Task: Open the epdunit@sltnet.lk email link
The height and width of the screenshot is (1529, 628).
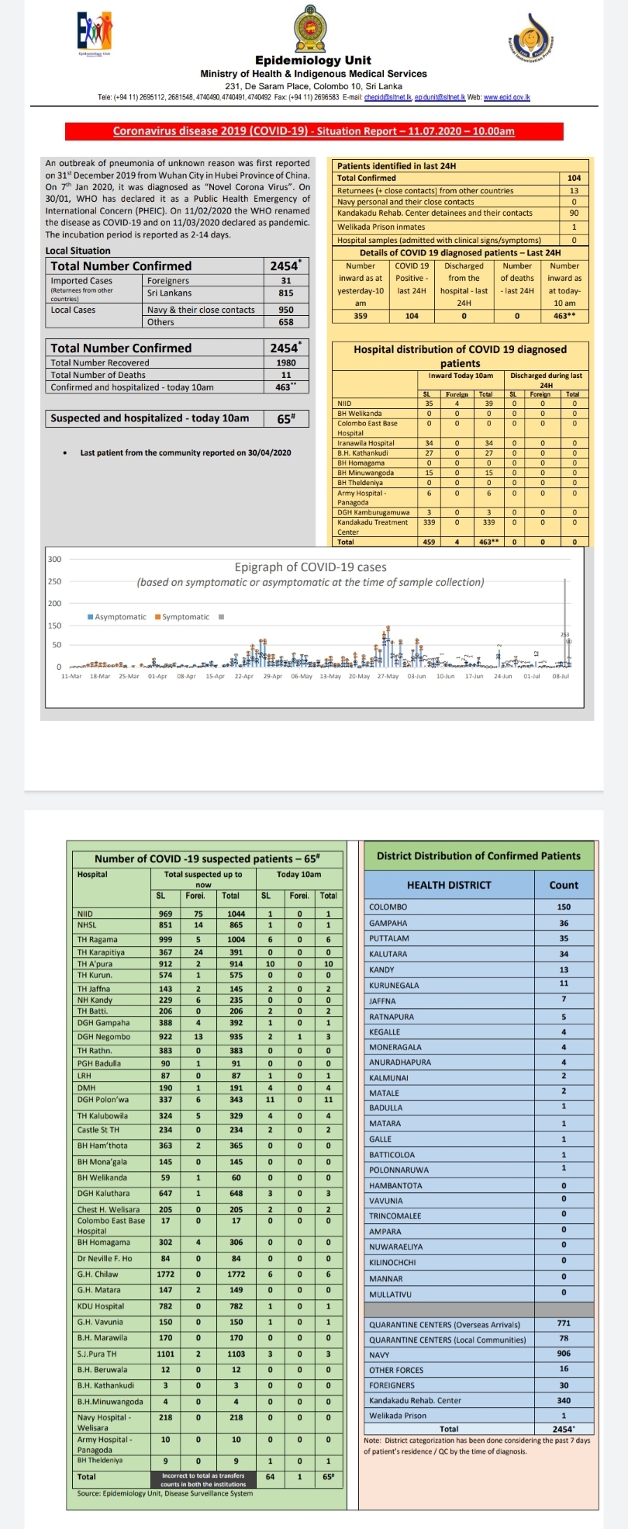Action: click(x=440, y=97)
